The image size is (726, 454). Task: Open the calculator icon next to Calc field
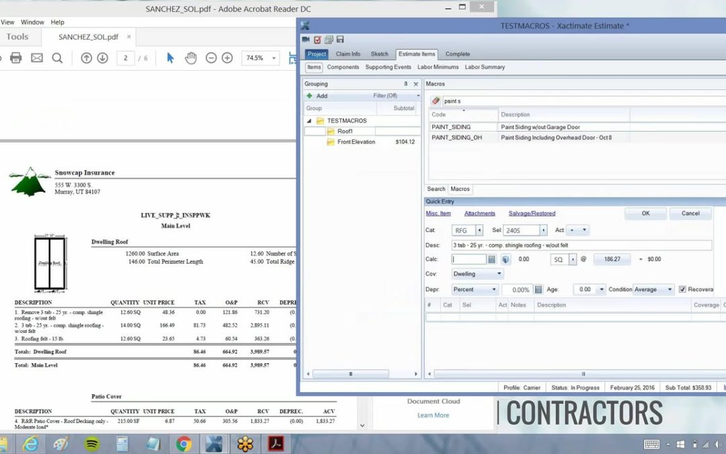491,260
